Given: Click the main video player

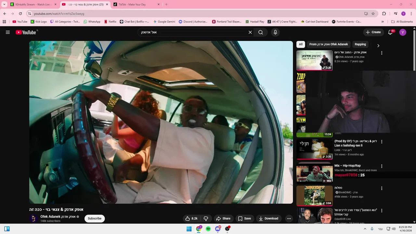Looking at the screenshot, I should tap(161, 122).
